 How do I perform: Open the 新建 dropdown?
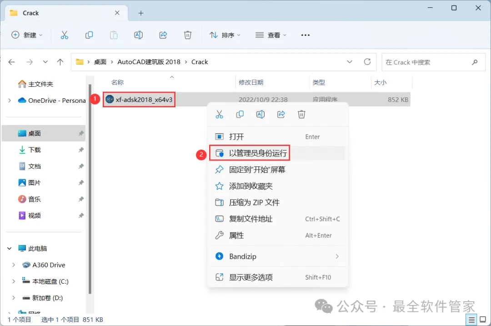27,35
